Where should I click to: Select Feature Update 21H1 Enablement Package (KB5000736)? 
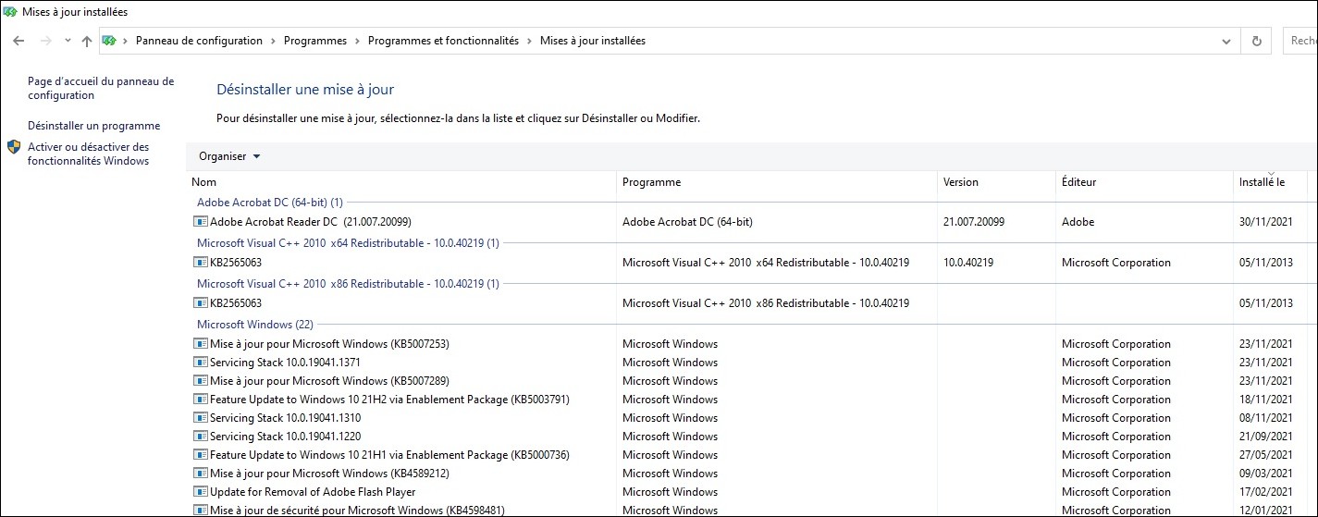tap(389, 455)
